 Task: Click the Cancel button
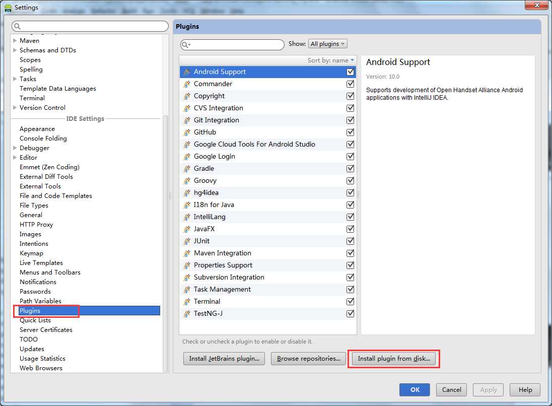(x=452, y=390)
